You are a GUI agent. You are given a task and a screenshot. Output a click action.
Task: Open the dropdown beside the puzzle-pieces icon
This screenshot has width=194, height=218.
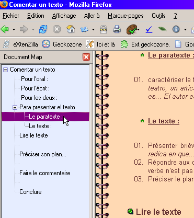94,29
